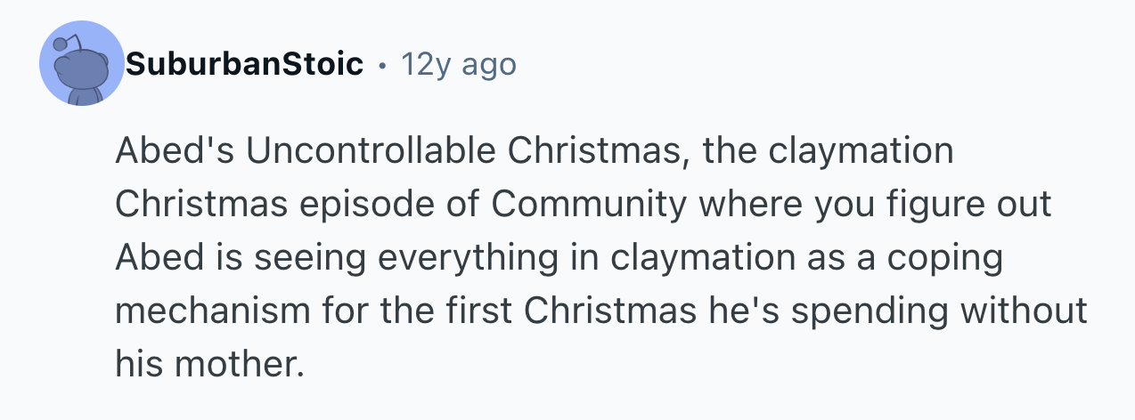Open SuburbanStoic's Snoo avatar icon
Image resolution: width=1135 pixels, height=420 pixels.
82,64
